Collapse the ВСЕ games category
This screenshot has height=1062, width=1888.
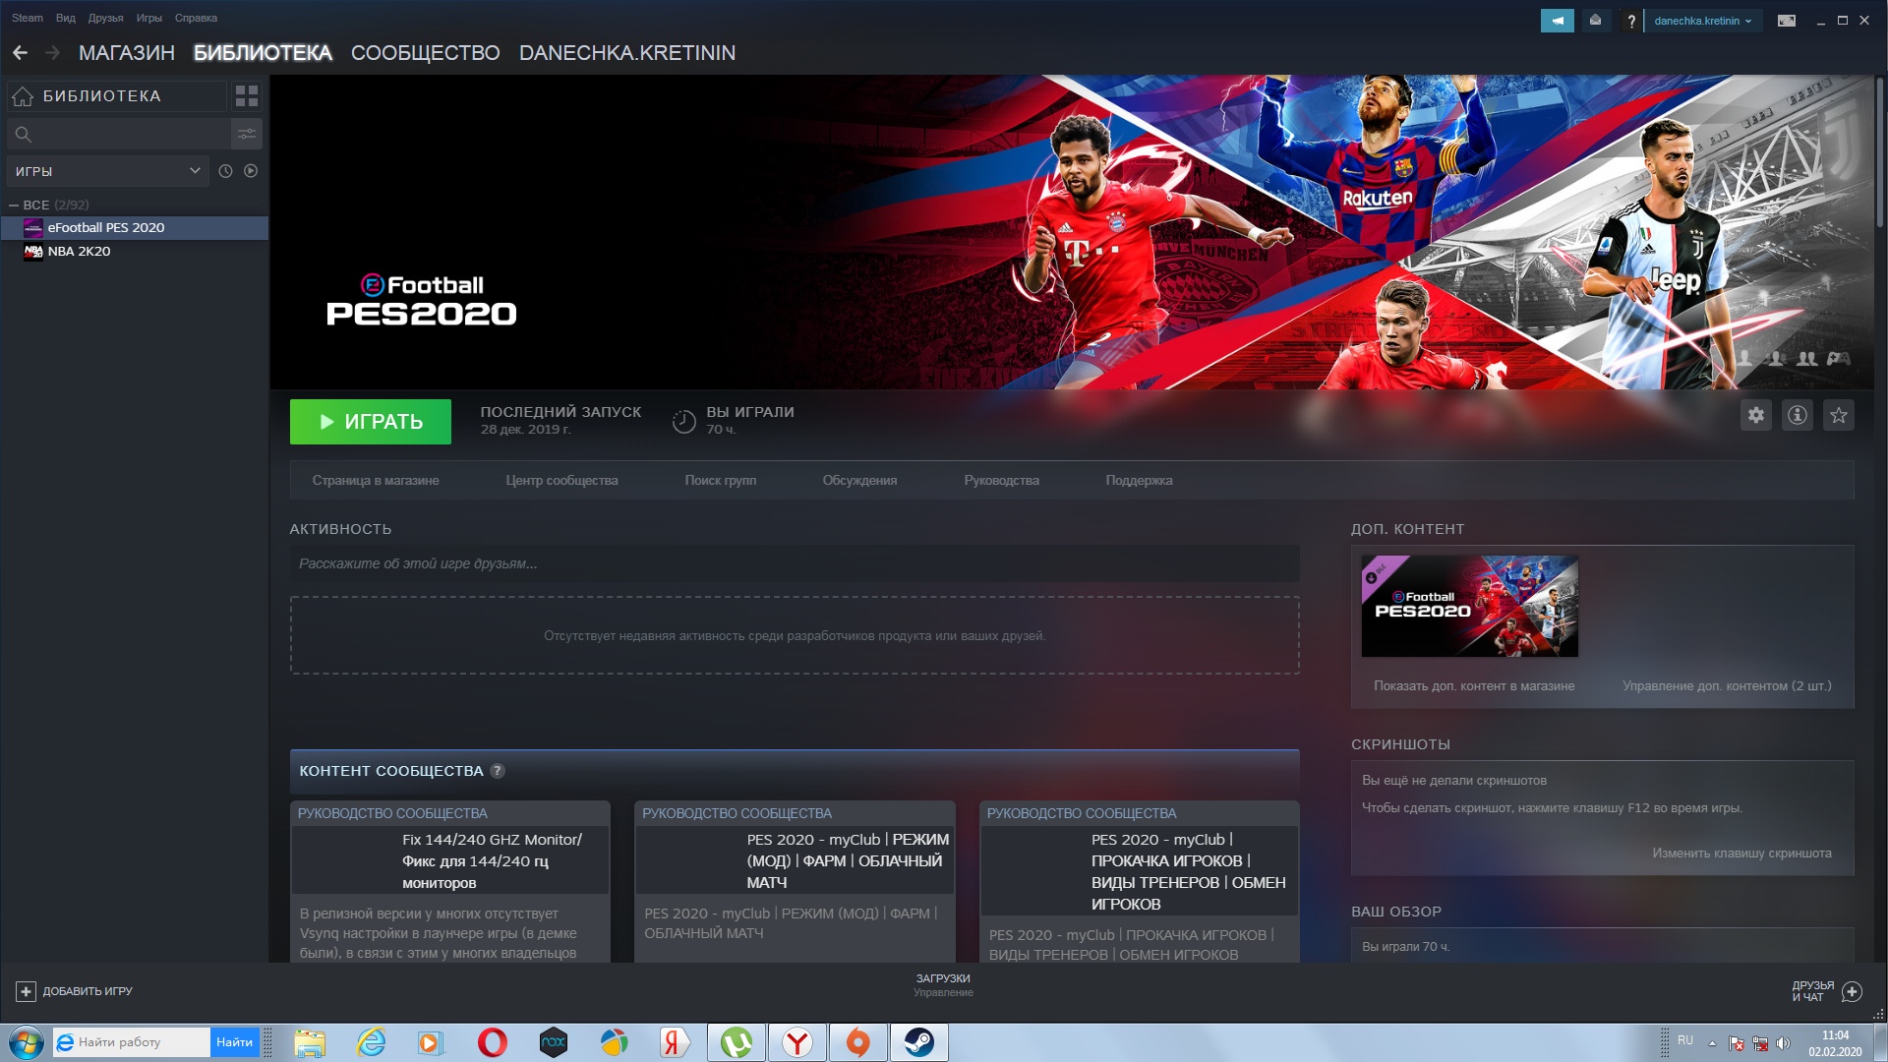pyautogui.click(x=14, y=205)
